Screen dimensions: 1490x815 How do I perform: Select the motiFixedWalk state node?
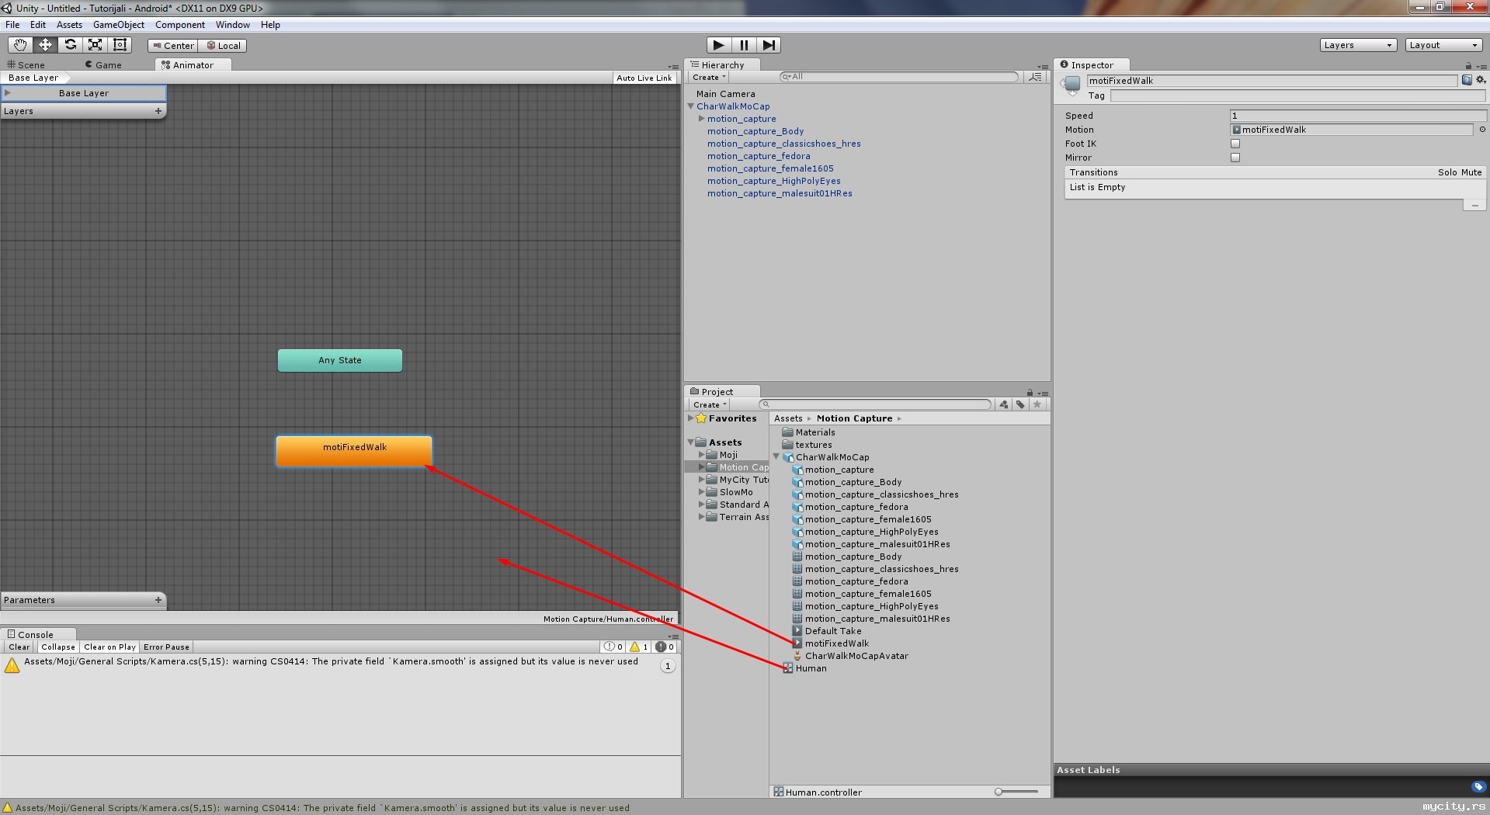click(x=354, y=451)
